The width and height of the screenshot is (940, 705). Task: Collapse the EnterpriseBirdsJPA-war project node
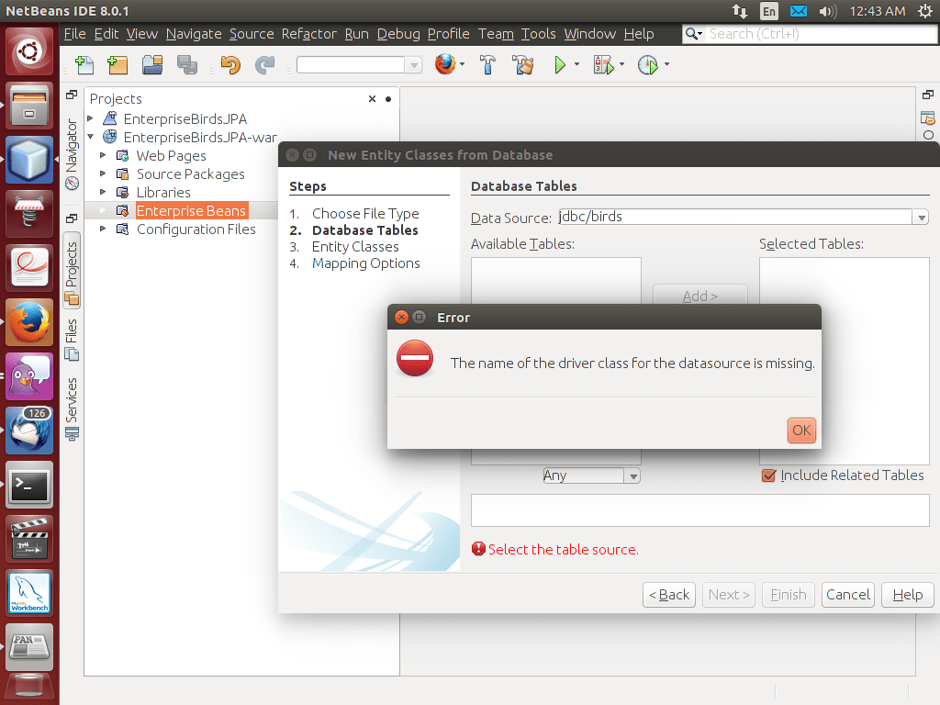[x=91, y=137]
